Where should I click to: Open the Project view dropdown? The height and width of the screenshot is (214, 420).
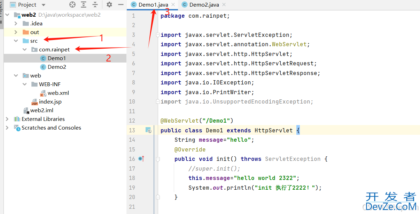(x=44, y=5)
